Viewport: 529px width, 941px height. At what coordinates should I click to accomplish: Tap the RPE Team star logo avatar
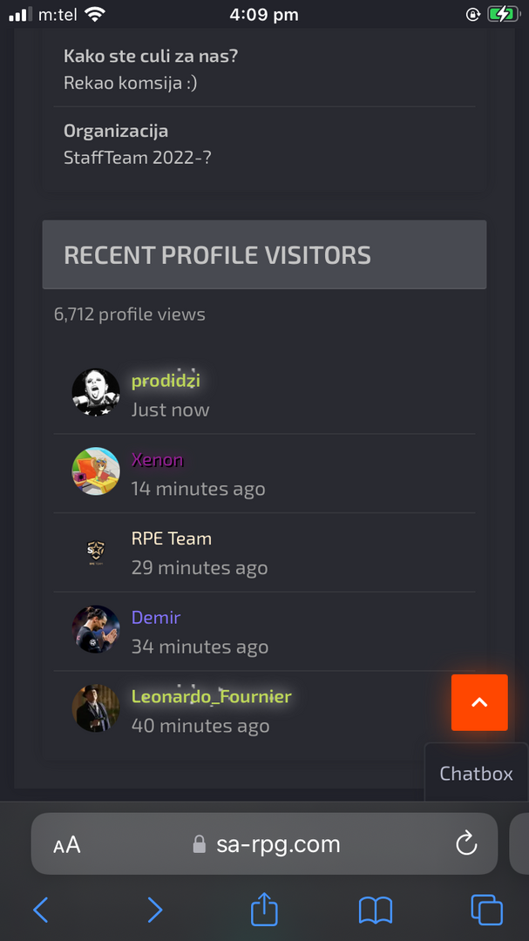96,551
